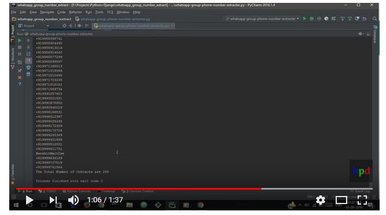Expand the Project view dropdown
The image size is (386, 215).
pos(34,26)
